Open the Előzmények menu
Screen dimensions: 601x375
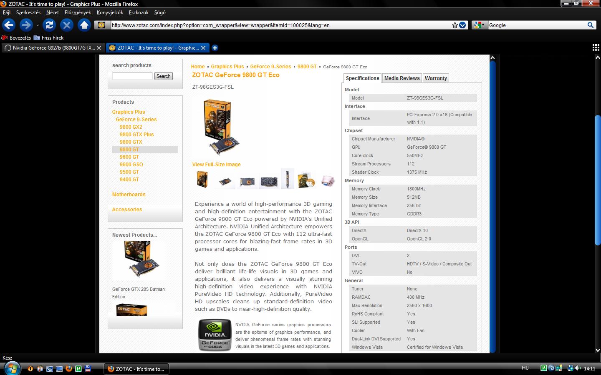tap(78, 12)
